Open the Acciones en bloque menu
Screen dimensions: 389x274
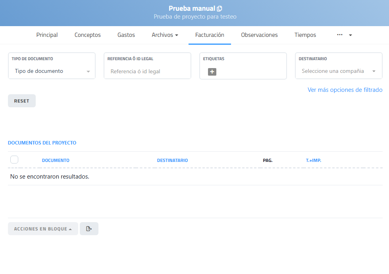pyautogui.click(x=43, y=229)
